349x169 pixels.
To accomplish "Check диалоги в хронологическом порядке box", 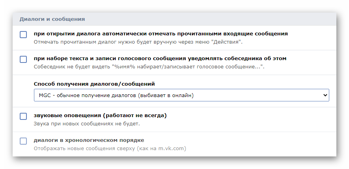I will [x=23, y=141].
